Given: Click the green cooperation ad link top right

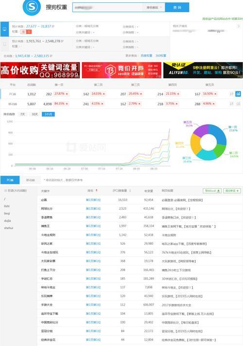Looking at the screenshot, I should click(223, 19).
